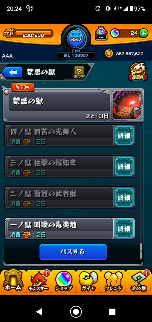Tap the パスする pass button
Image resolution: width=152 pixels, height=322 pixels.
[x=73, y=252]
